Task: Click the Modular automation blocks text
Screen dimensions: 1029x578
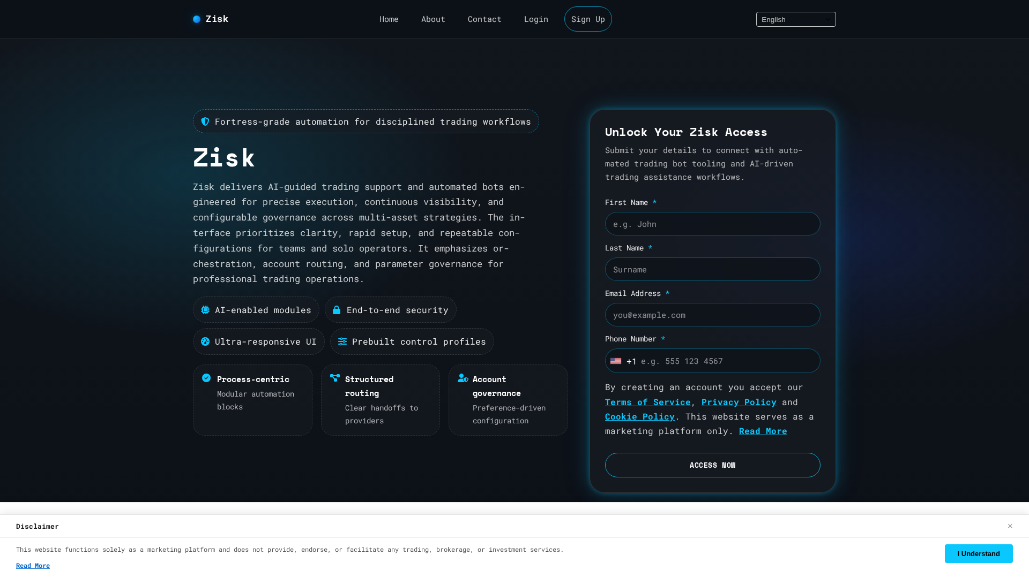Action: (256, 400)
